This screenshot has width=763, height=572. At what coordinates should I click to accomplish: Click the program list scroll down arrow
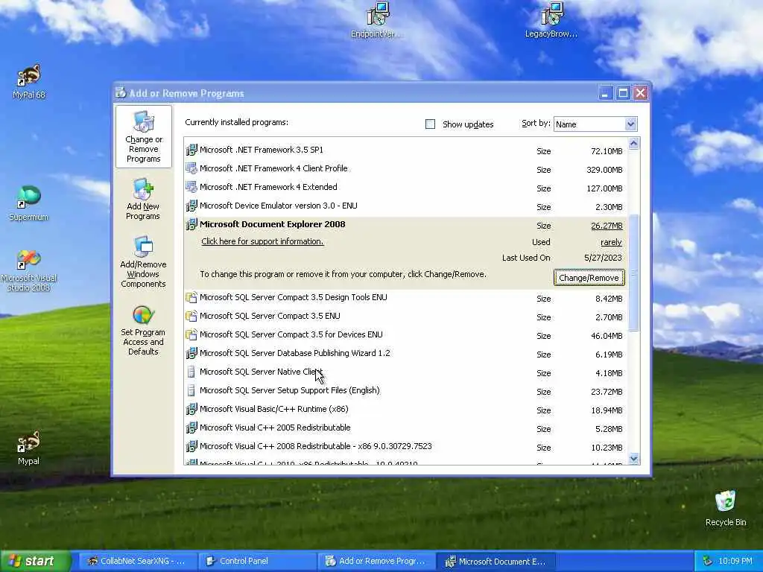(633, 458)
